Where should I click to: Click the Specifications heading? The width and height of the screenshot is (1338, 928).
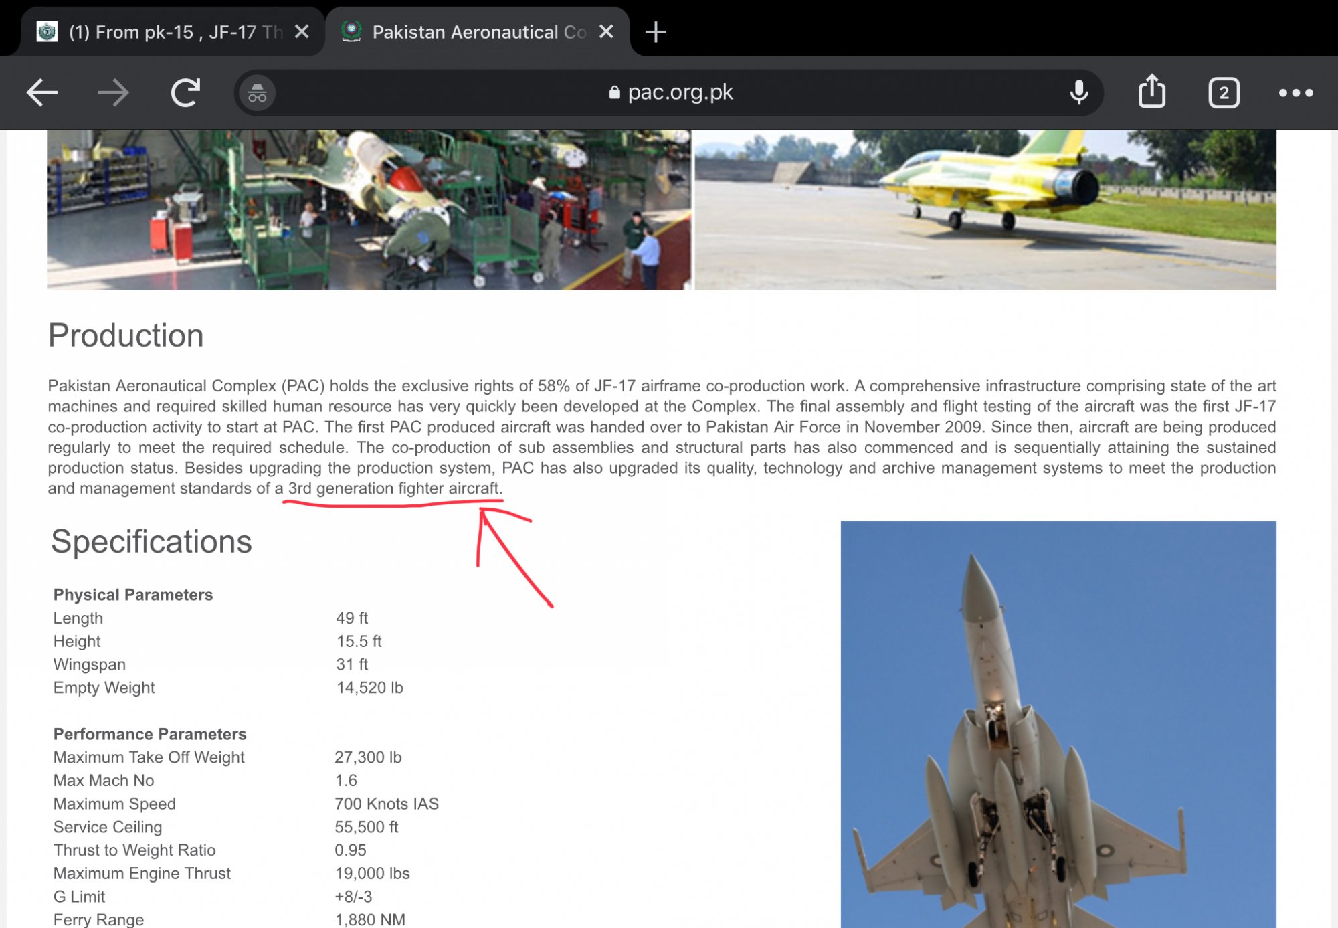152,541
